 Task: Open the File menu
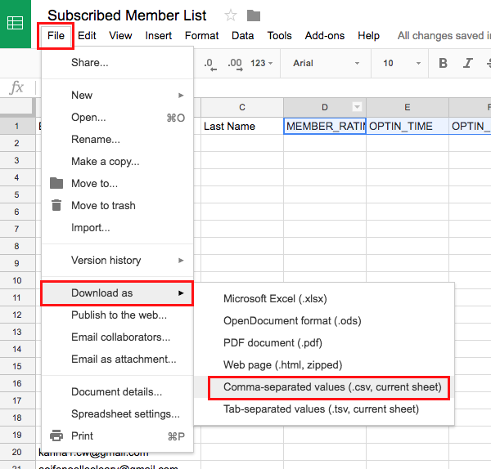(56, 36)
